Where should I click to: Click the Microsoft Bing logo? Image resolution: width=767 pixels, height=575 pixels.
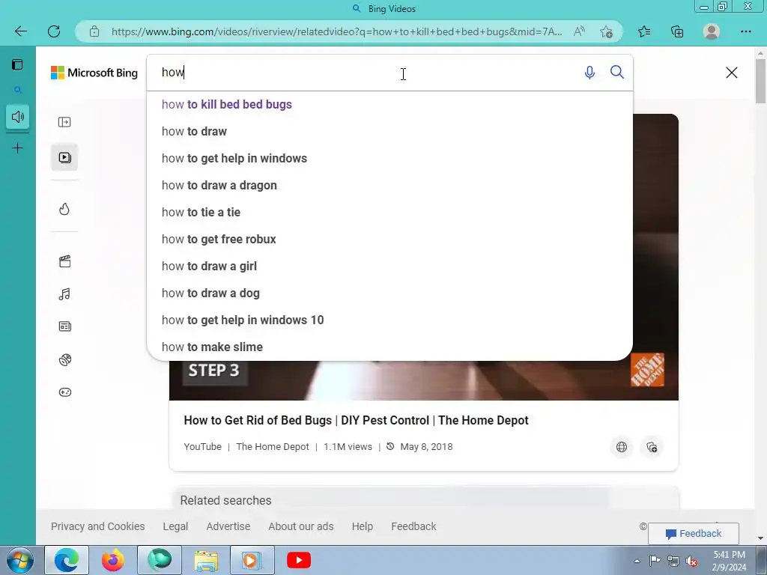tap(94, 73)
